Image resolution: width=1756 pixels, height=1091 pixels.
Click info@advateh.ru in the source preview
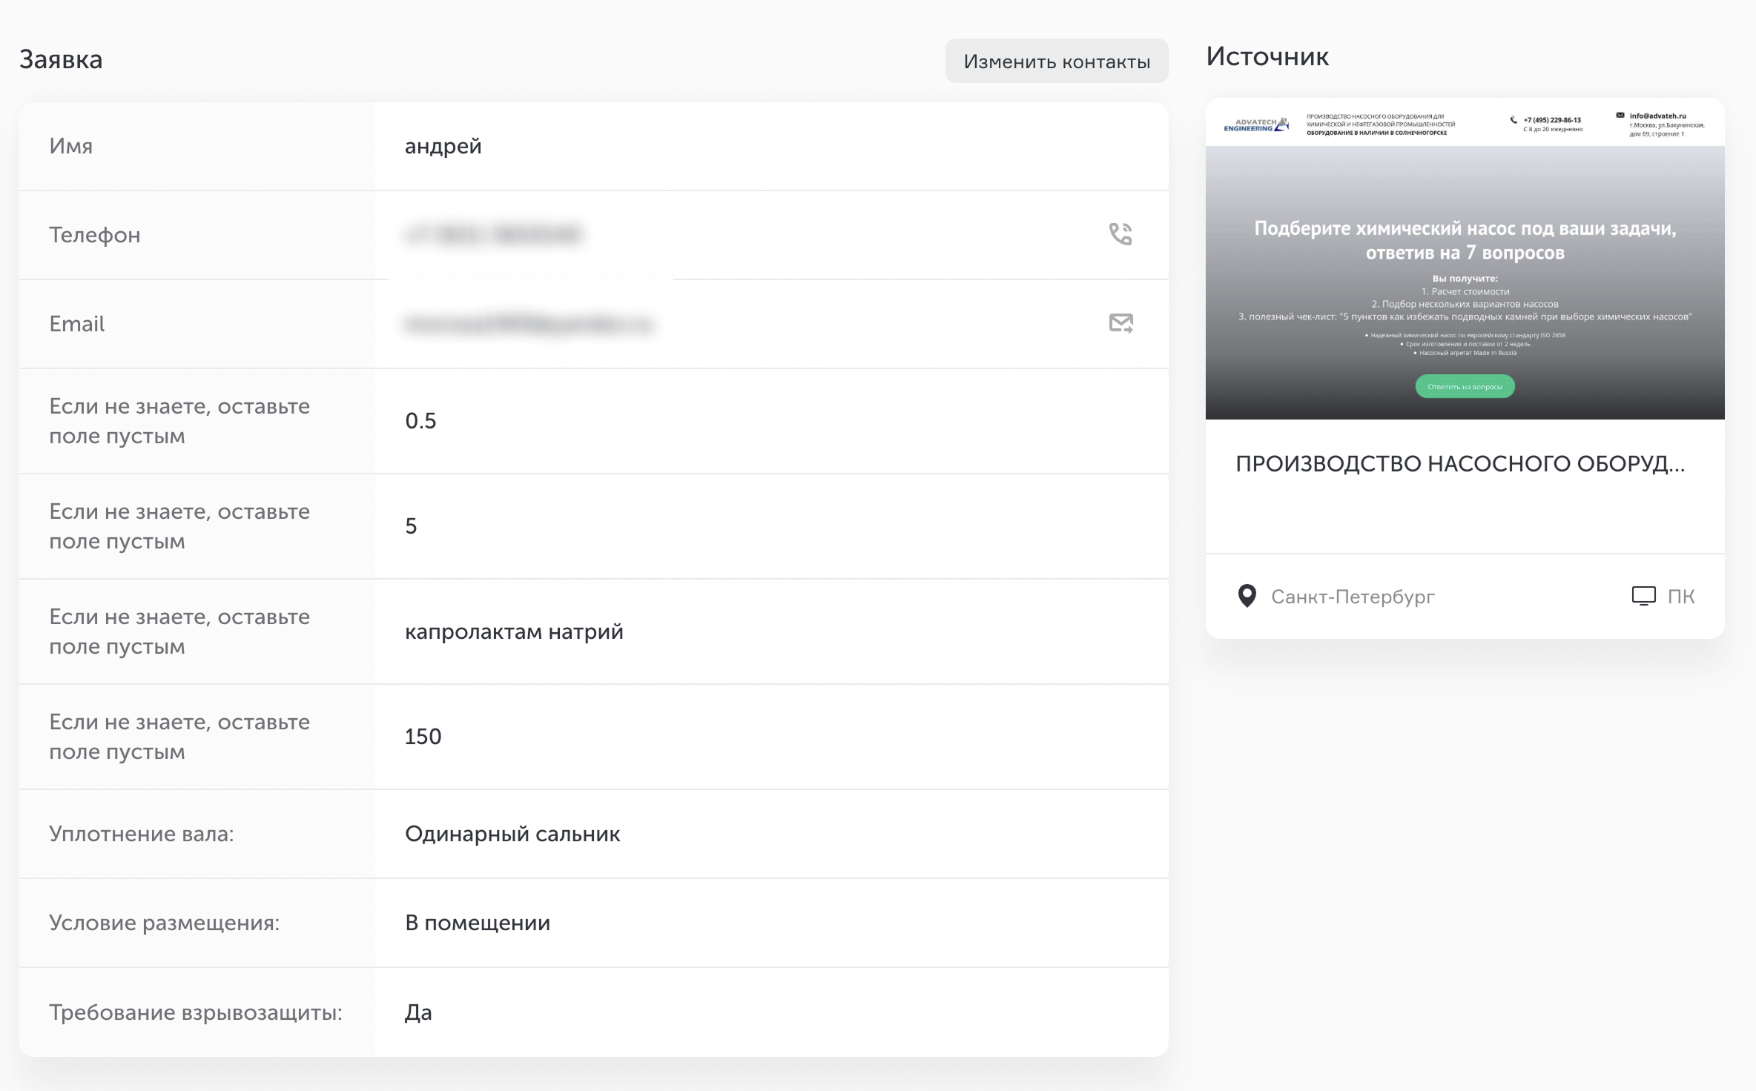pos(1657,116)
